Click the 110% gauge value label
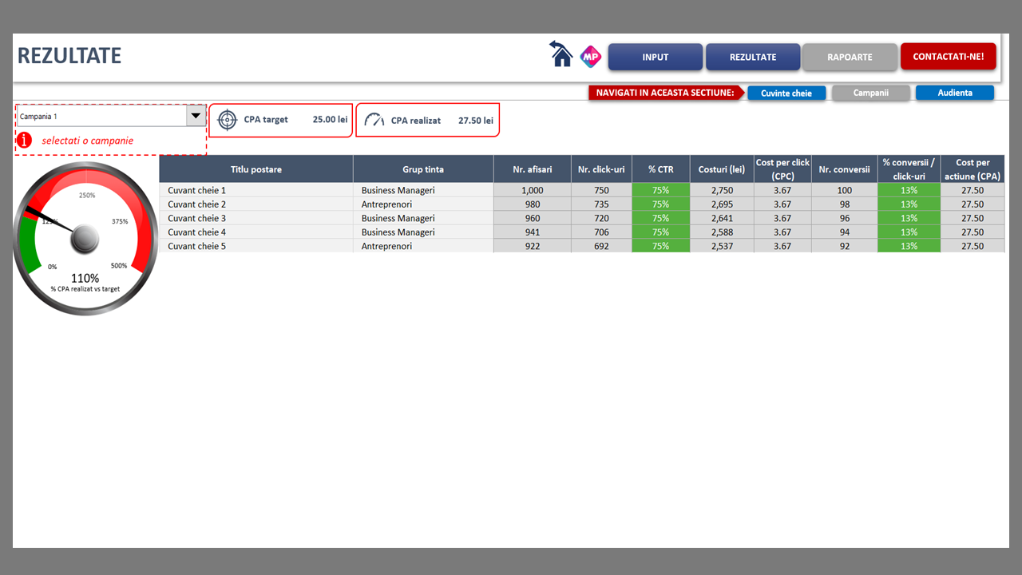The height and width of the screenshot is (575, 1022). point(85,279)
